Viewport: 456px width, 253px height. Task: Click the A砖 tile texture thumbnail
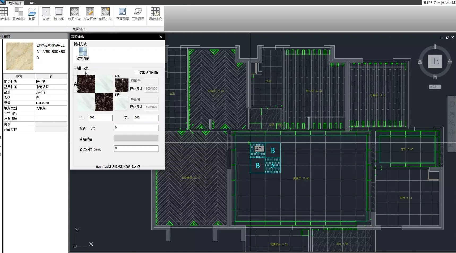[x=122, y=85]
